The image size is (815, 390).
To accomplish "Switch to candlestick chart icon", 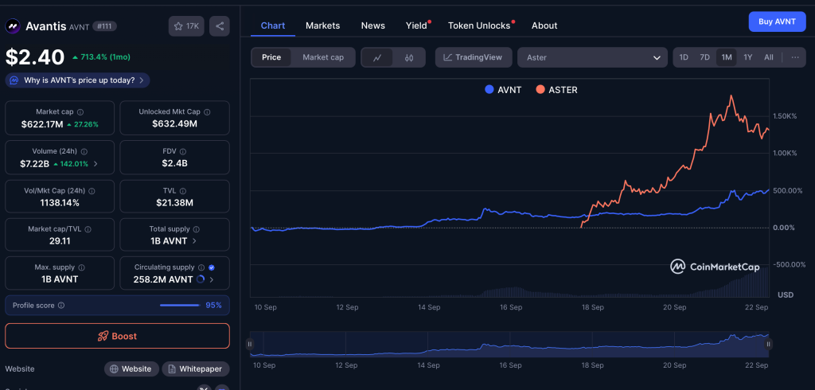I will 409,57.
